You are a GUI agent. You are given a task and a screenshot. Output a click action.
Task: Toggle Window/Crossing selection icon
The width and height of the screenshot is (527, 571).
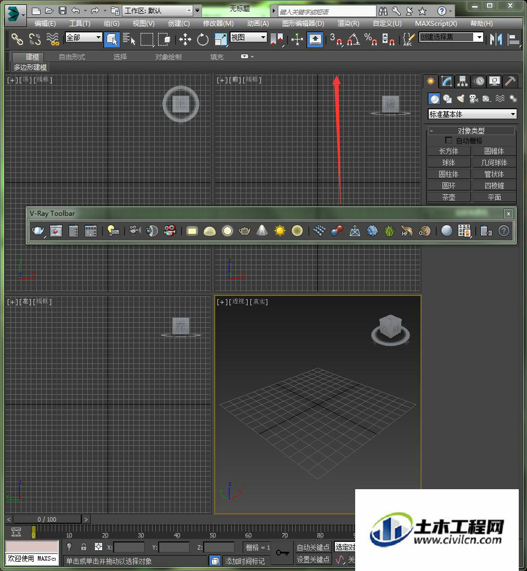click(164, 40)
